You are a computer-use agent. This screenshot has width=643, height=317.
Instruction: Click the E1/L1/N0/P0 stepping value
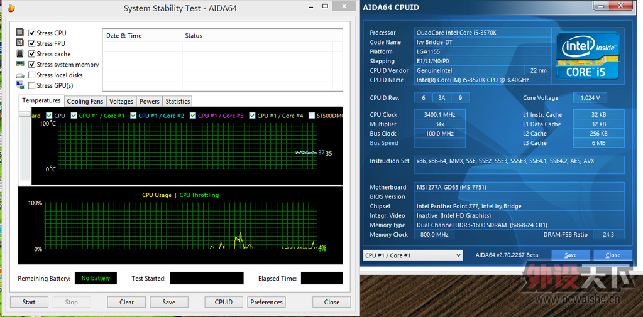coord(482,61)
